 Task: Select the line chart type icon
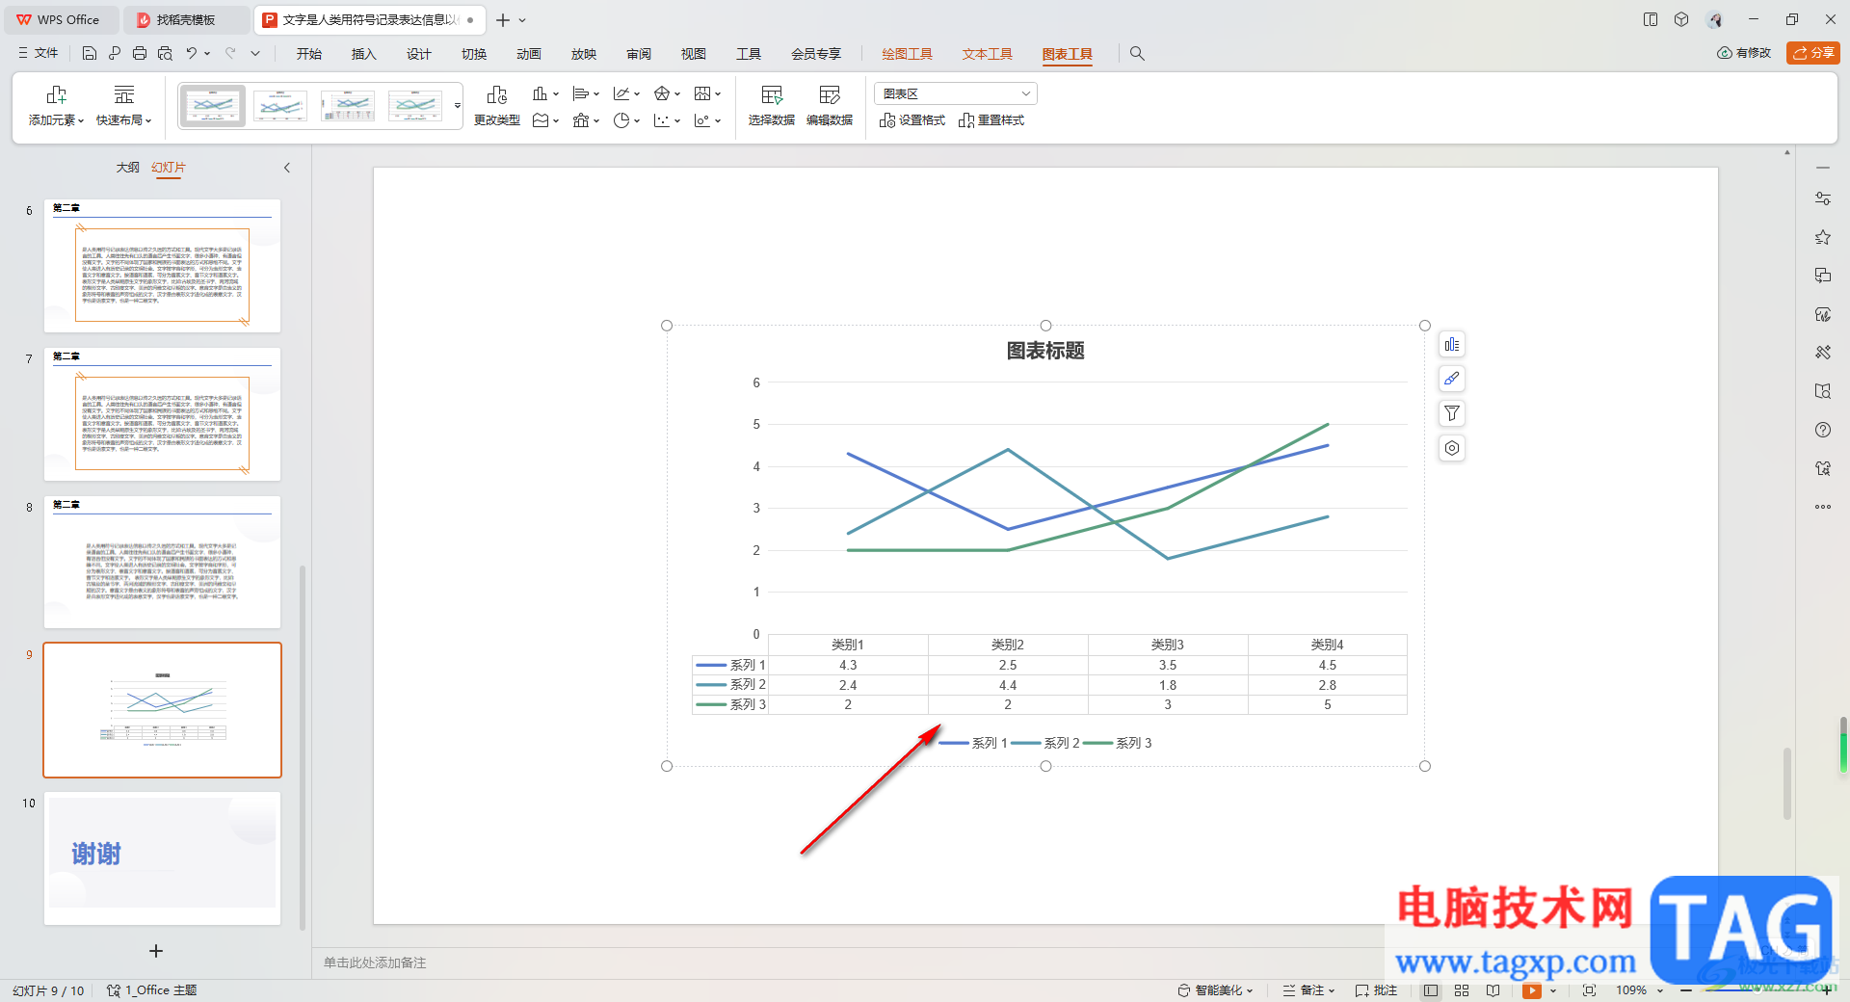click(621, 93)
